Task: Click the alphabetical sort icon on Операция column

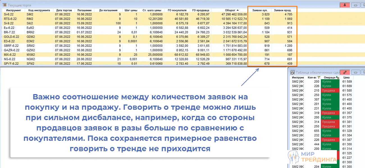Action: point(337,77)
